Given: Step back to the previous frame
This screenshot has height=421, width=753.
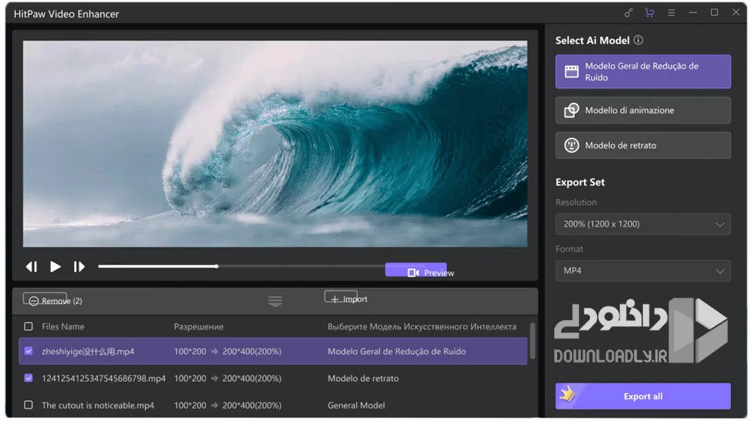Looking at the screenshot, I should point(32,267).
